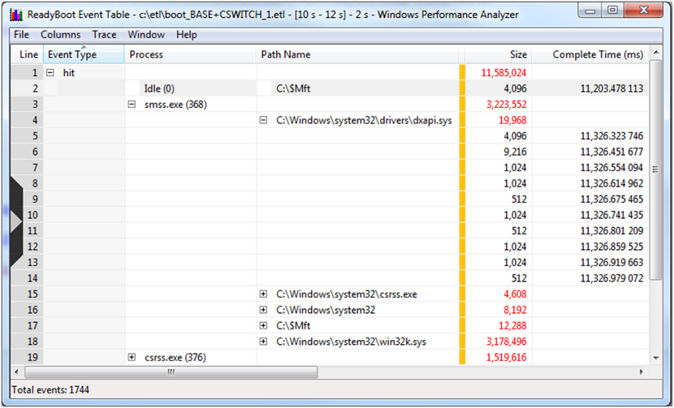Select the size value 12,288

512,326
